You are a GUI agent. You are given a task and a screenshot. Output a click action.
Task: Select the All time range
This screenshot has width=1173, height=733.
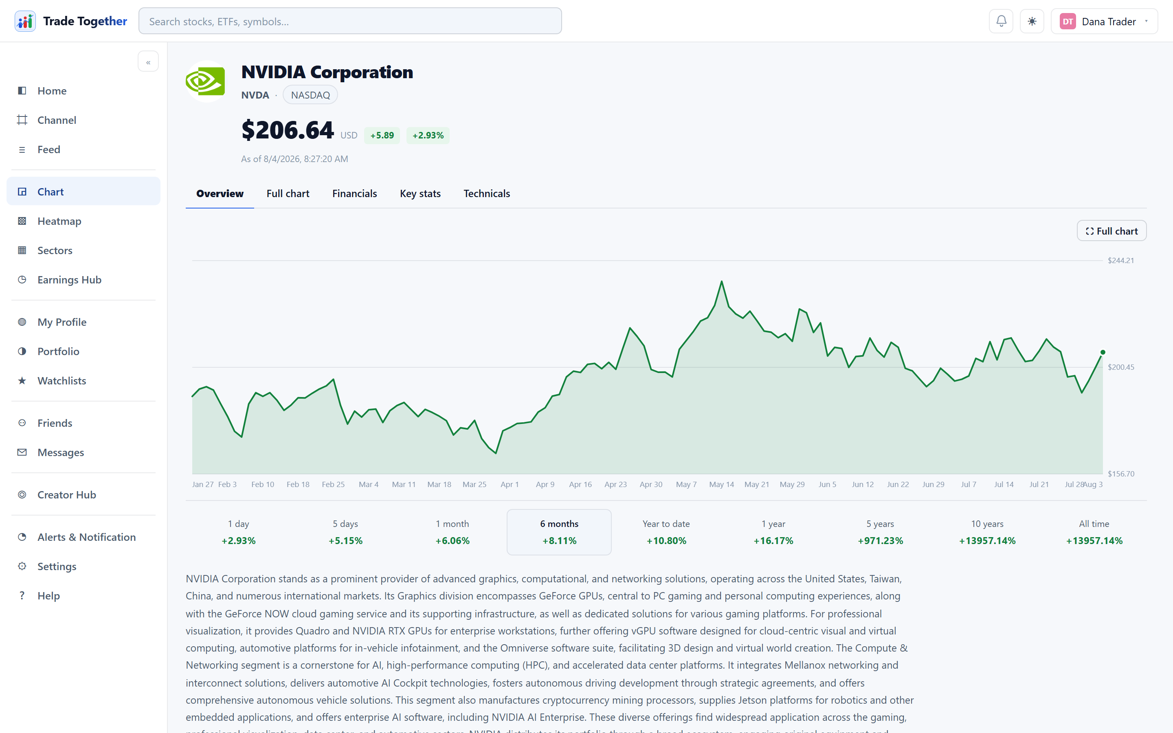point(1094,532)
